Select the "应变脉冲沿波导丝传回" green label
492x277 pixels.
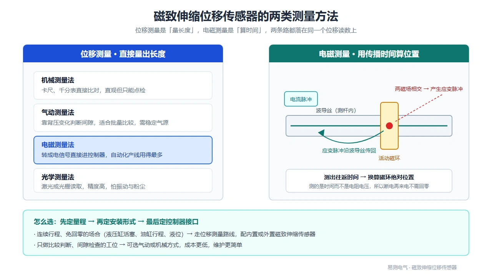coord(349,151)
